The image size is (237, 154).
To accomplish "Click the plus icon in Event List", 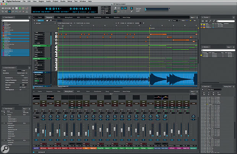I will [x=203, y=90].
